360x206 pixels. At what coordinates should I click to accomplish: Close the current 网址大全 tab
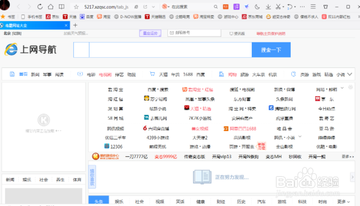66,25
